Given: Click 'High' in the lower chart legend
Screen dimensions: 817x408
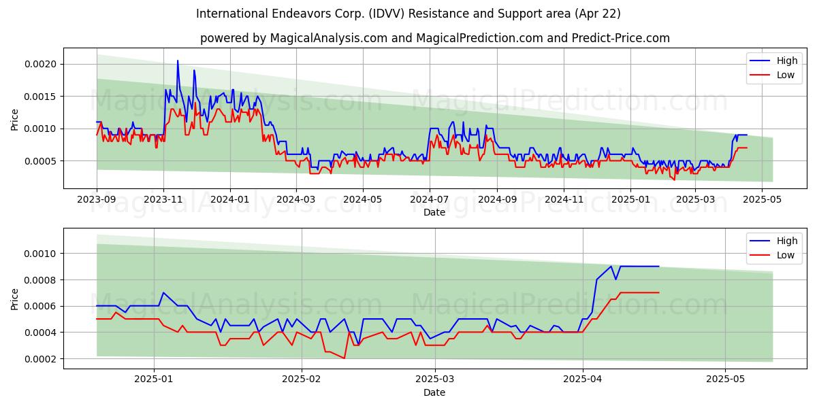Looking at the screenshot, I should (787, 241).
